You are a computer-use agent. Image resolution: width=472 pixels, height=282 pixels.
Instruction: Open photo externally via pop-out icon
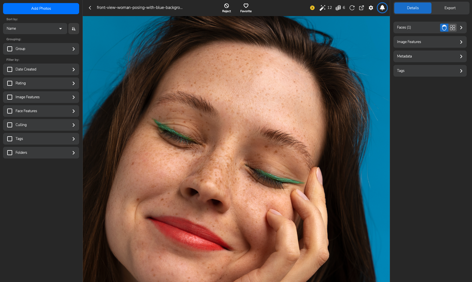click(361, 8)
